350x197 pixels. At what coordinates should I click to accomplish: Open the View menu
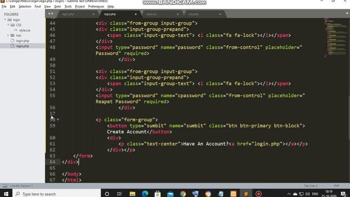[48, 7]
